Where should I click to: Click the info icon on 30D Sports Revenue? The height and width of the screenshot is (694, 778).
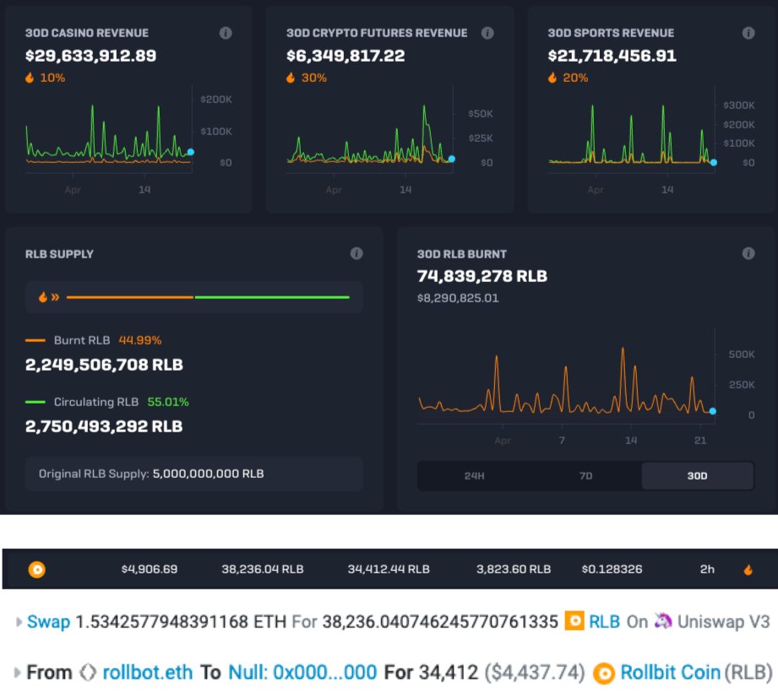[x=748, y=33]
